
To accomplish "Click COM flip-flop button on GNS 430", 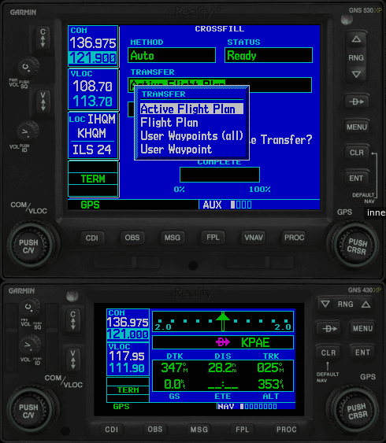I will tap(73, 320).
